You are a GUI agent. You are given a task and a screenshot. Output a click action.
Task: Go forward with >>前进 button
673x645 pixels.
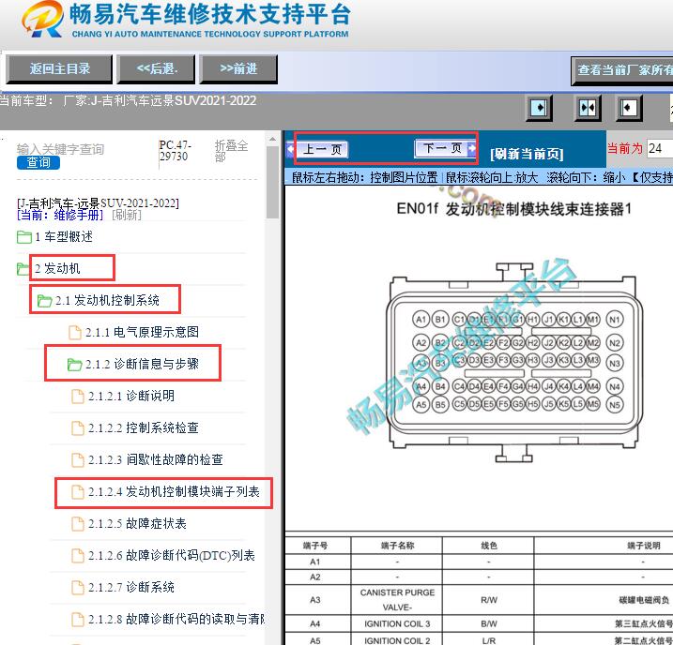click(x=238, y=68)
